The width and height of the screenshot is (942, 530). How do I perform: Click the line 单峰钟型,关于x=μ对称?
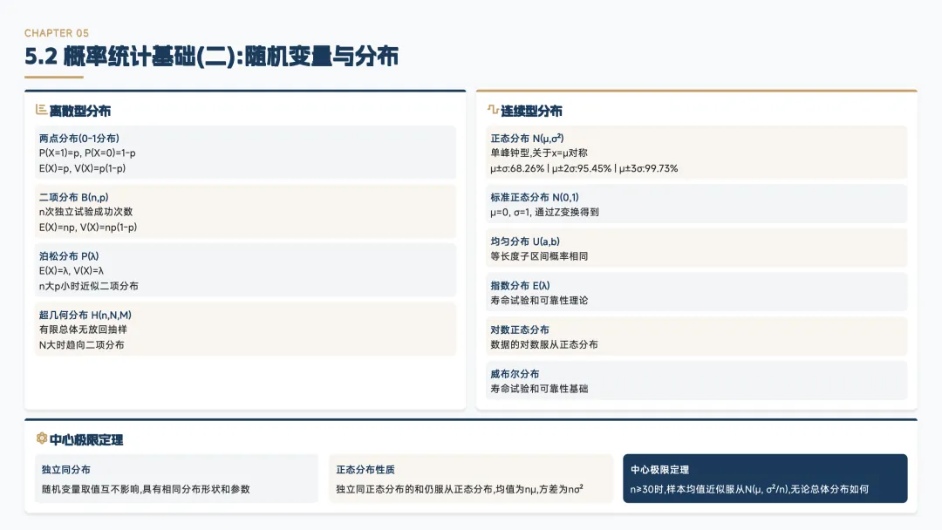pos(539,153)
